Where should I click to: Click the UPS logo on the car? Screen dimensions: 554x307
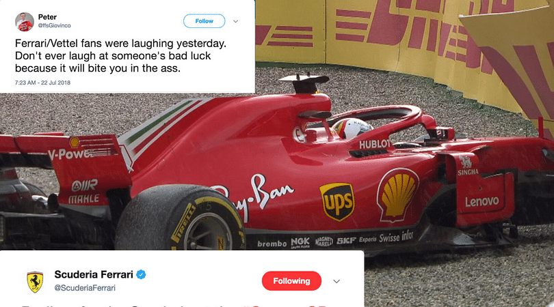(337, 202)
